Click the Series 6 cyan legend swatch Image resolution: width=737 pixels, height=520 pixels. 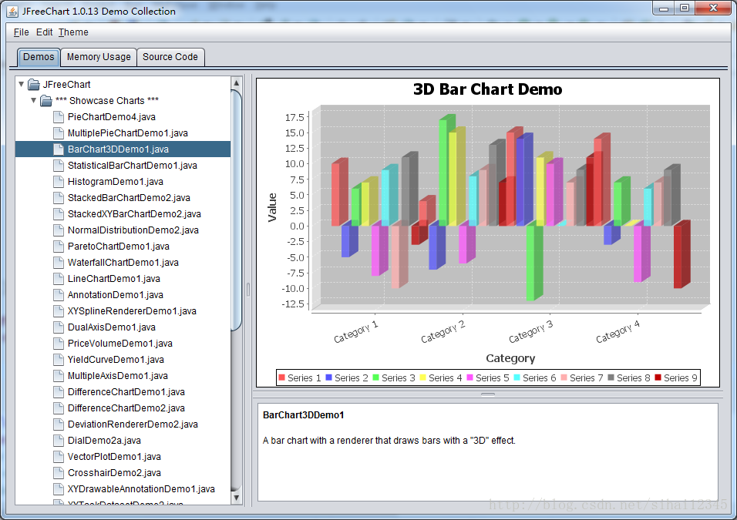click(517, 377)
